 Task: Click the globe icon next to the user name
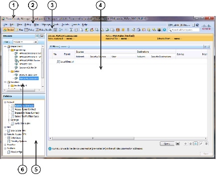tap(197, 25)
